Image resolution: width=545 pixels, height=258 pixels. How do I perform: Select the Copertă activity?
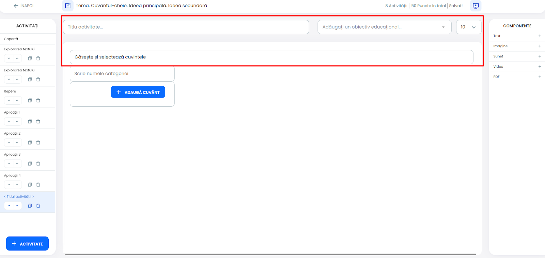11,39
